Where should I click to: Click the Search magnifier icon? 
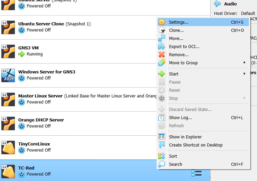coord(162,164)
